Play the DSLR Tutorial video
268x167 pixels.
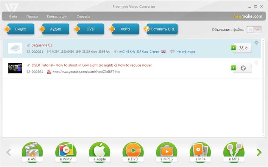233,68
